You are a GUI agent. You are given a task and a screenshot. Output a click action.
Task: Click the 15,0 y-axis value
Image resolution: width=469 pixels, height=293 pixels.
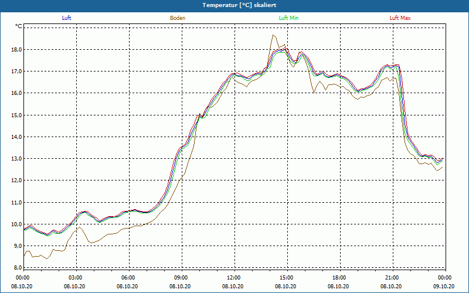pyautogui.click(x=17, y=115)
